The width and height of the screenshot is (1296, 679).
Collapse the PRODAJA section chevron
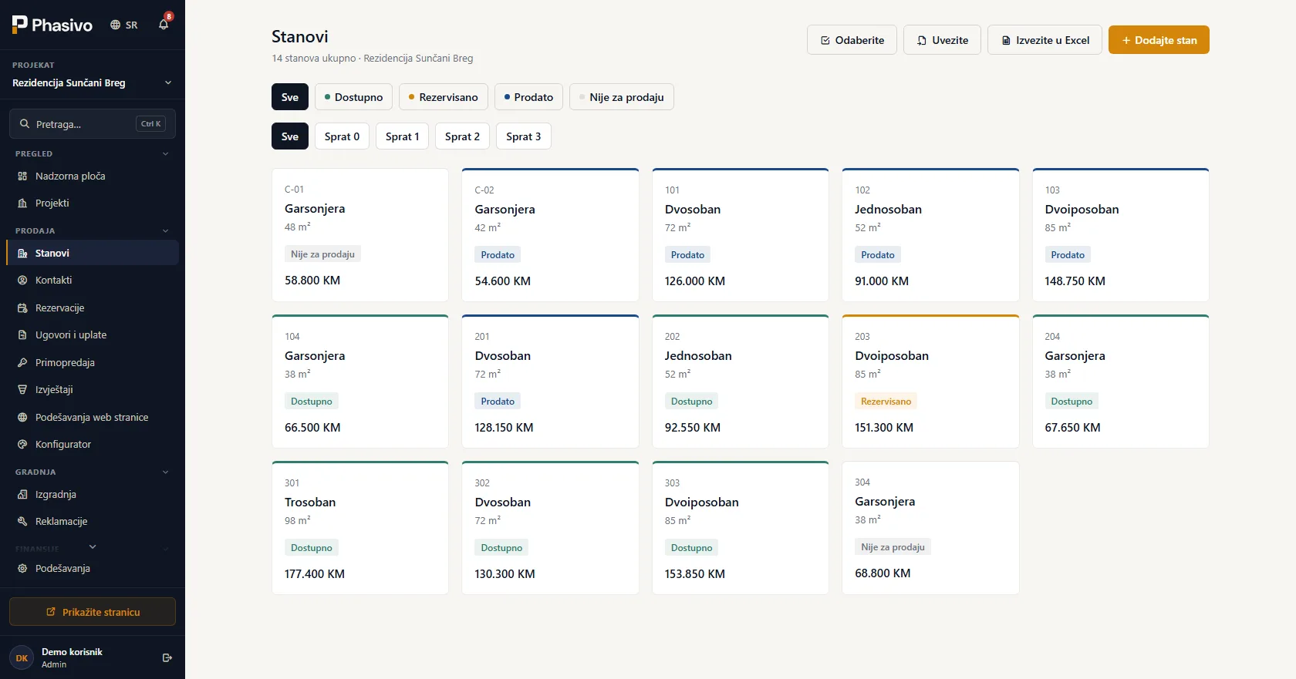tap(165, 230)
